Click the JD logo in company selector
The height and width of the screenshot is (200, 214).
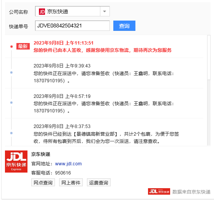[42, 11]
